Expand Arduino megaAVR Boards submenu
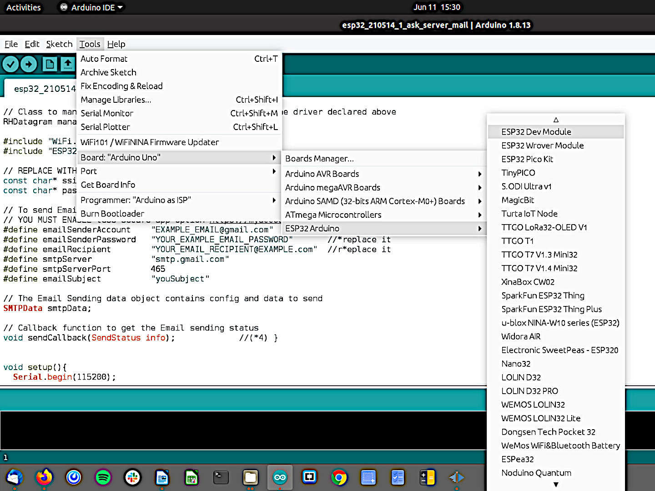 click(384, 187)
